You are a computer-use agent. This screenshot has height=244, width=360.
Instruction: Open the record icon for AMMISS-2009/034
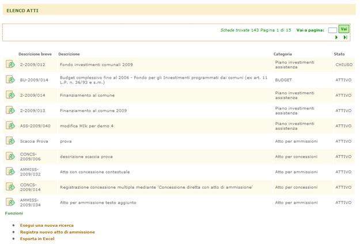pyautogui.click(x=10, y=202)
